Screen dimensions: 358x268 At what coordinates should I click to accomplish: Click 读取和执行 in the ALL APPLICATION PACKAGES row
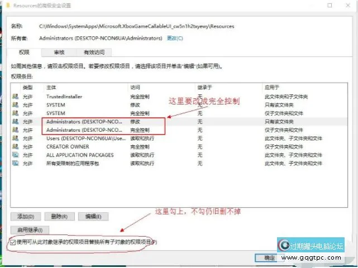142,155
